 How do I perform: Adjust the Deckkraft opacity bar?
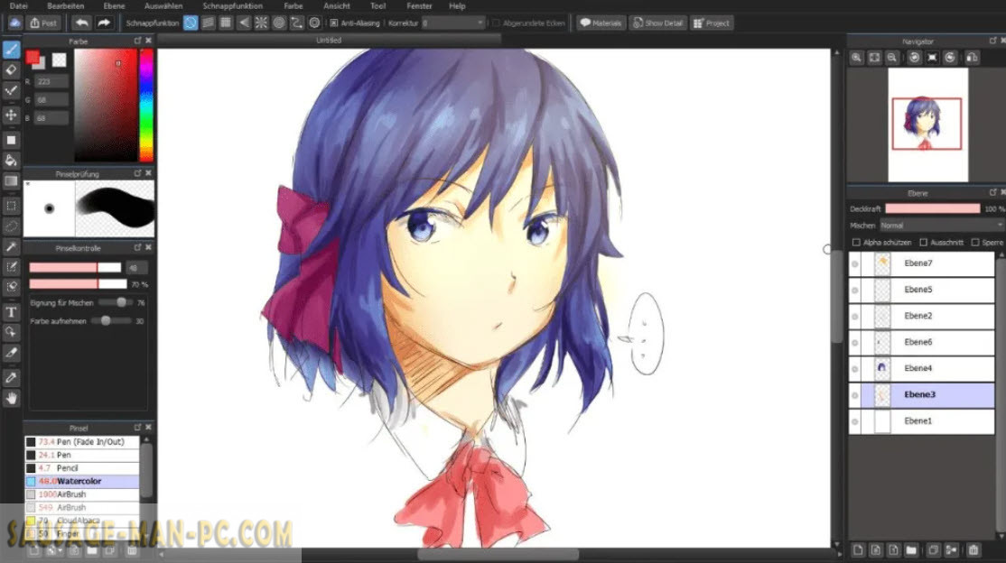pyautogui.click(x=932, y=208)
